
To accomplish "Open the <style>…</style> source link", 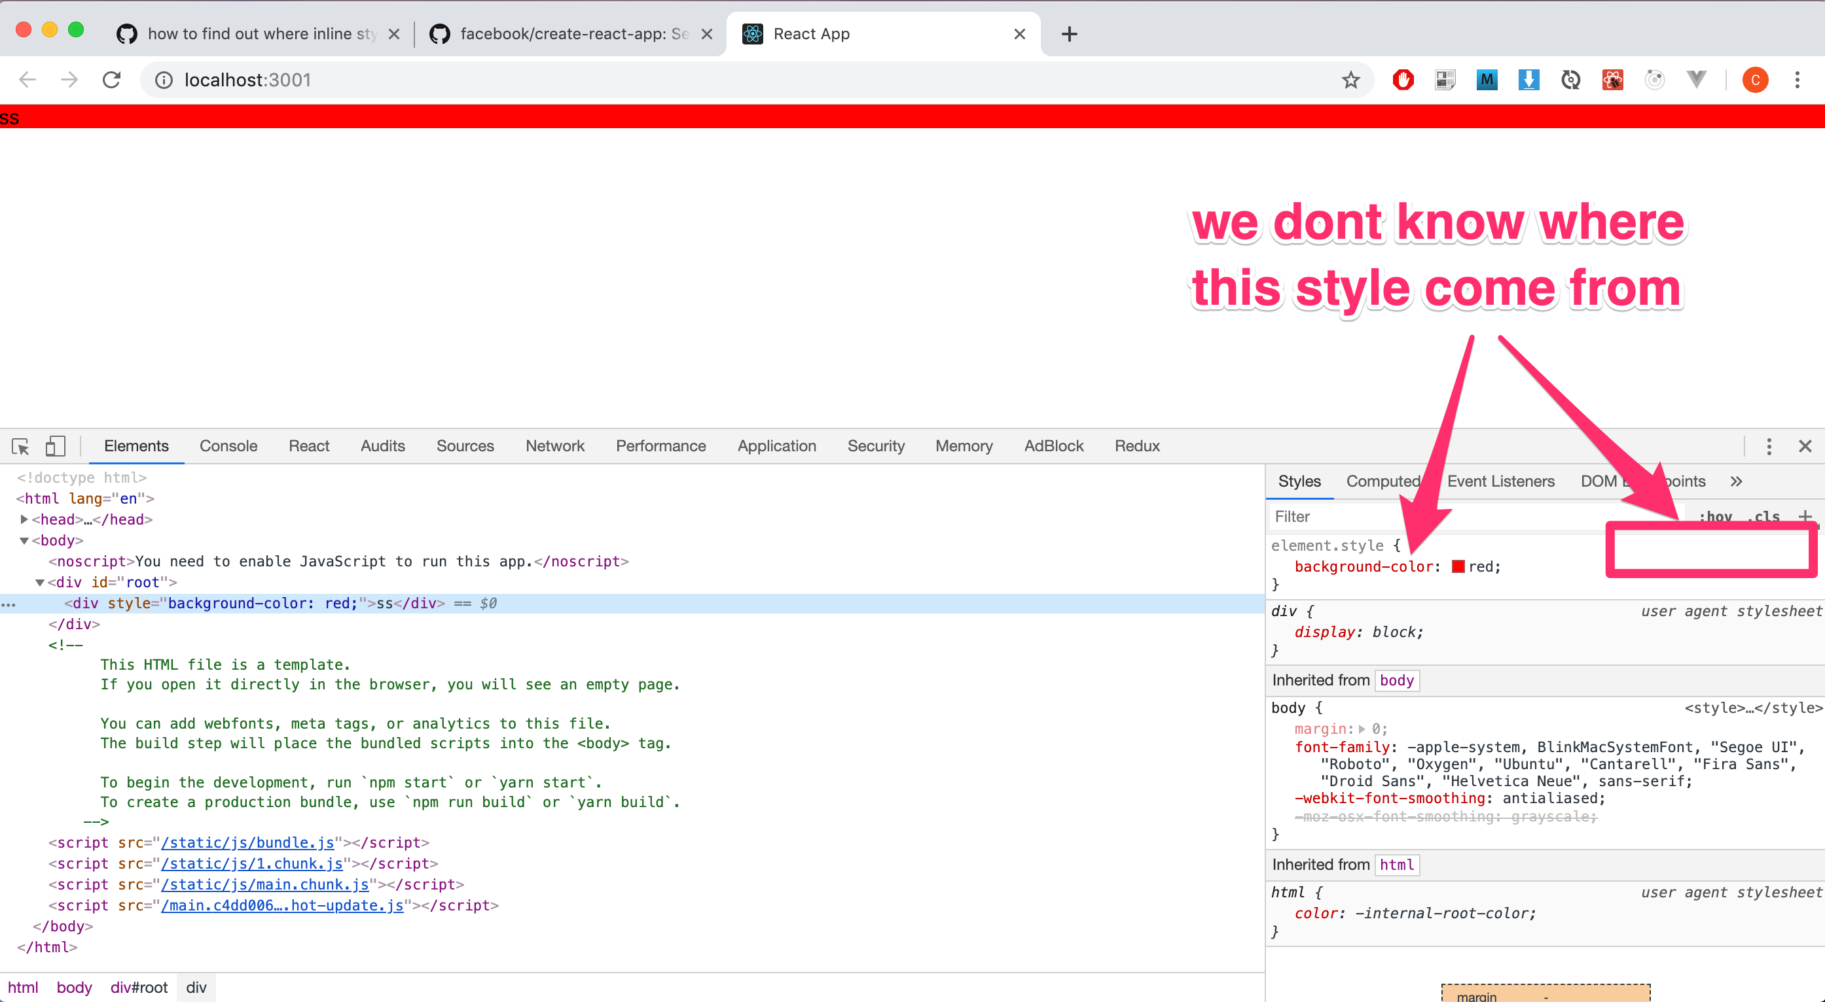I will (x=1754, y=708).
